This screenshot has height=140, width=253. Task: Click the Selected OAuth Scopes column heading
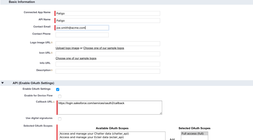click(194, 128)
